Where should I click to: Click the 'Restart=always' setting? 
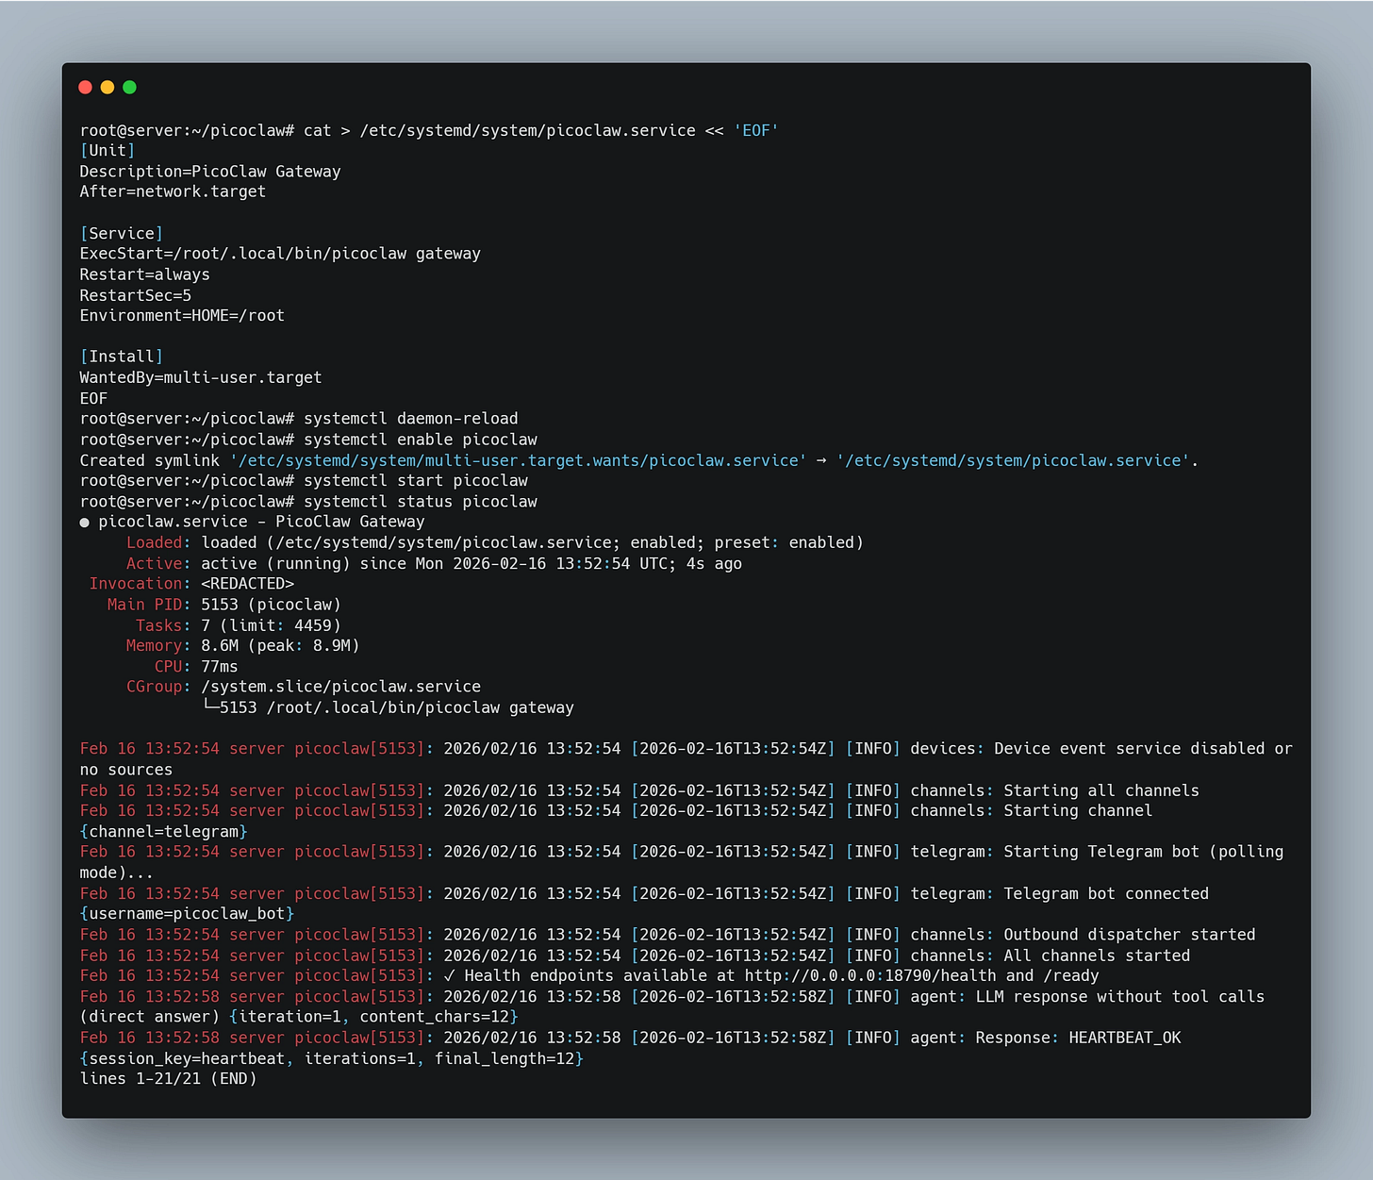[x=145, y=274]
